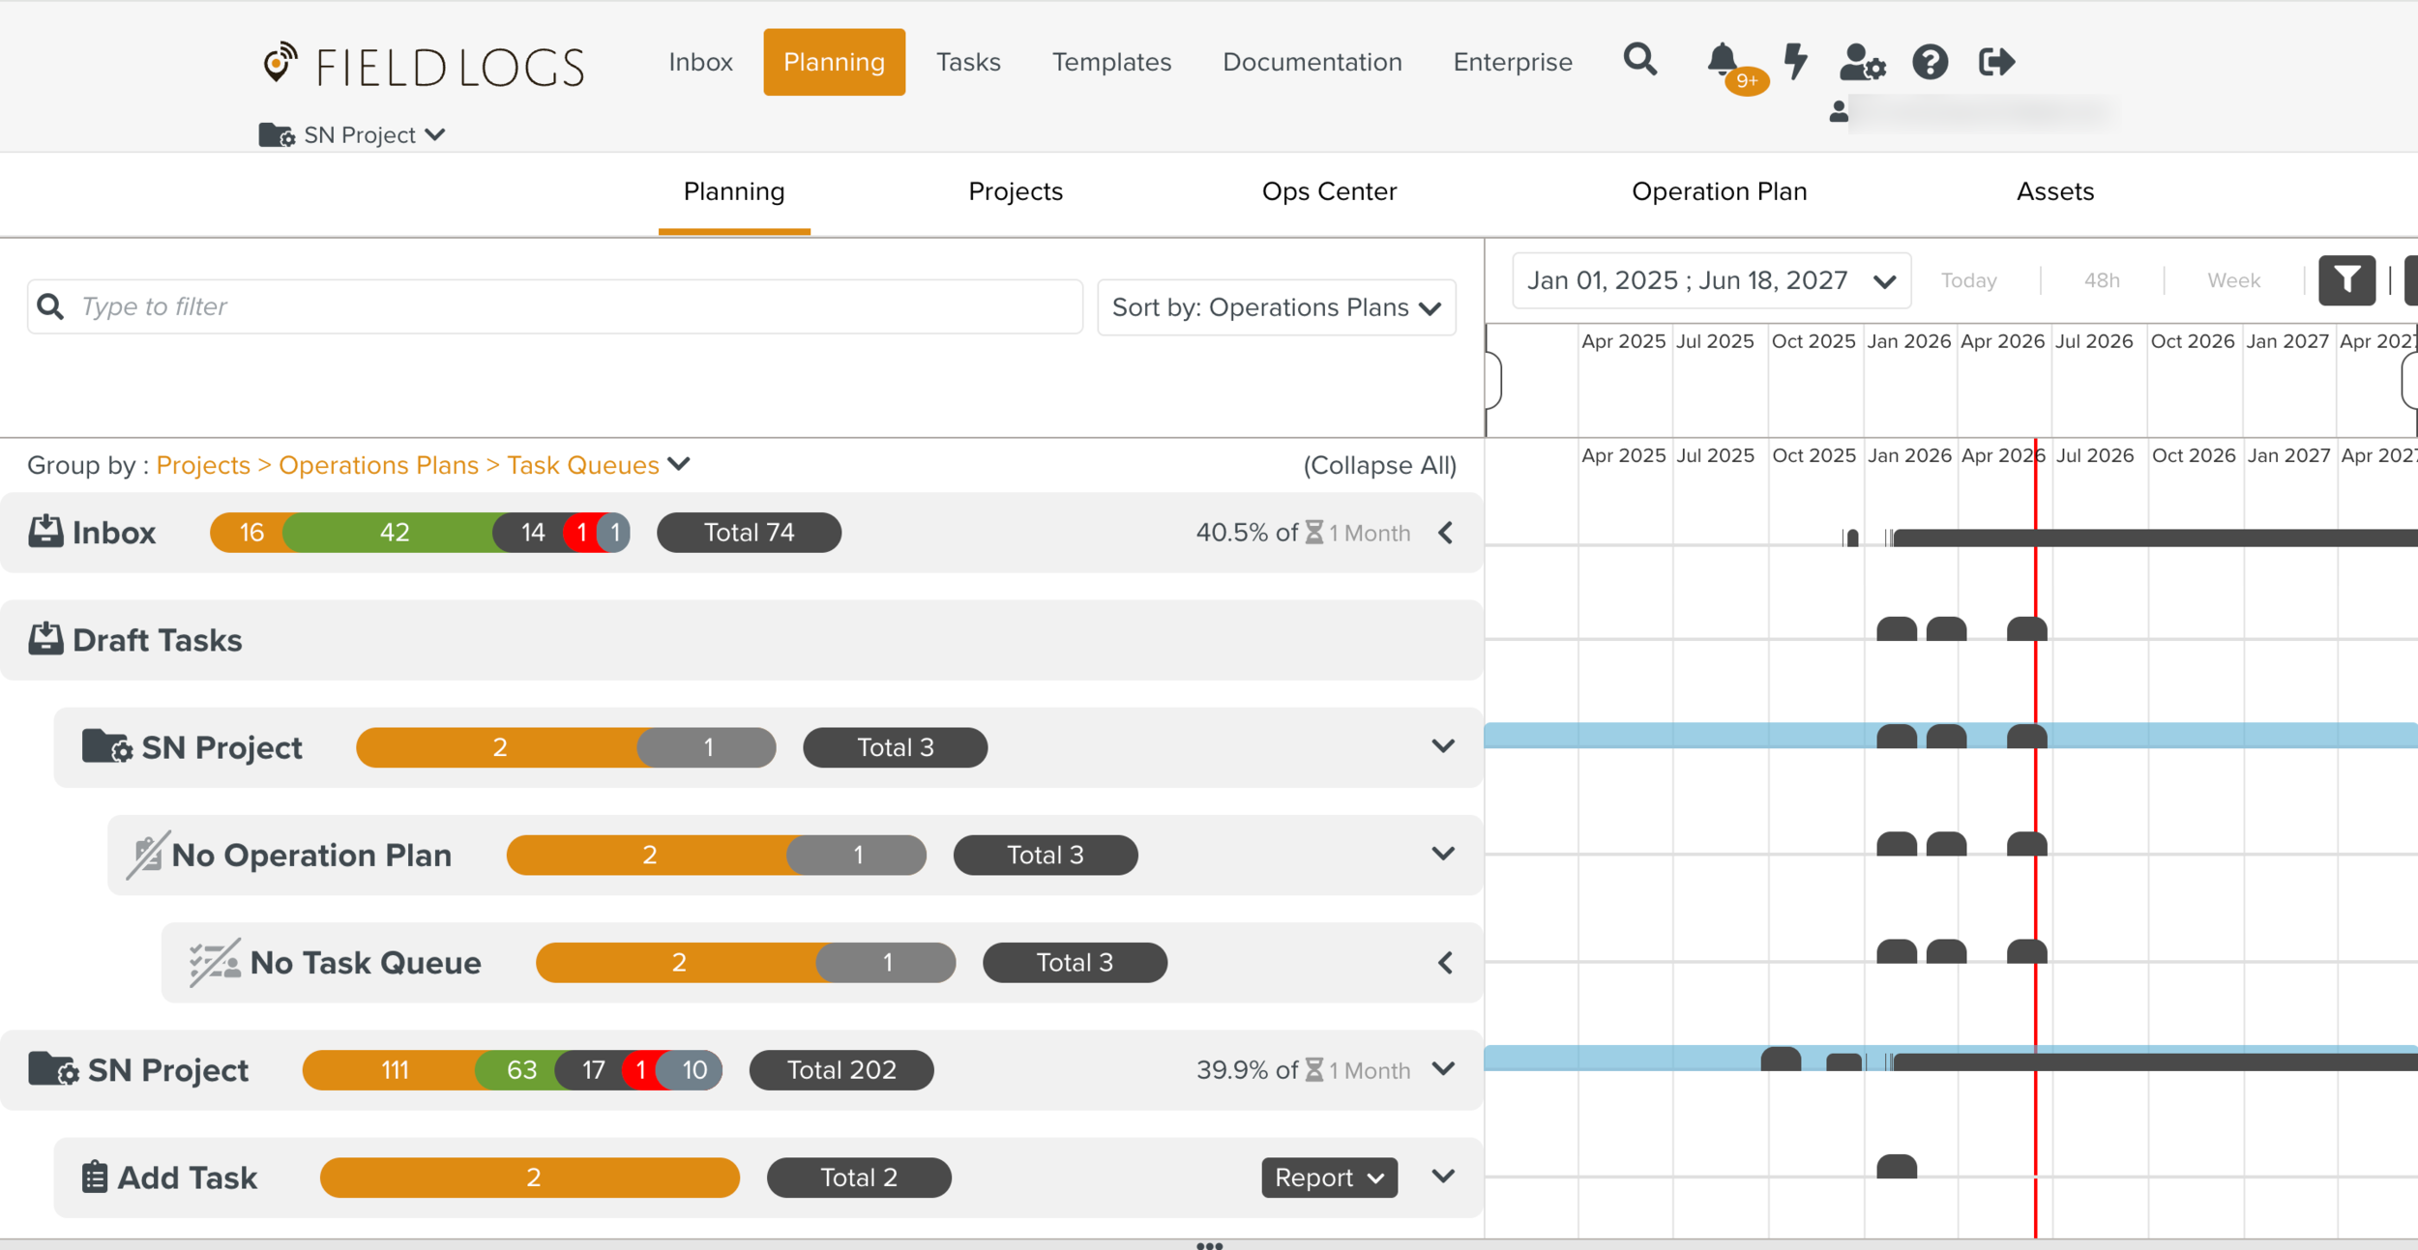The width and height of the screenshot is (2418, 1250).
Task: Click left handle of timeline range overview
Action: click(x=1493, y=381)
